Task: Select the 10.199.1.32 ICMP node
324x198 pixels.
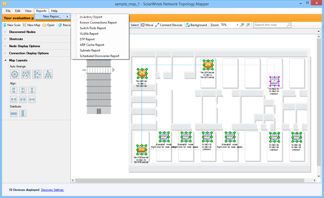Action: tap(207, 137)
